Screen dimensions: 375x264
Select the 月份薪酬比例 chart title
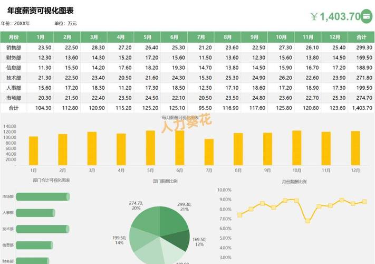[294, 181]
